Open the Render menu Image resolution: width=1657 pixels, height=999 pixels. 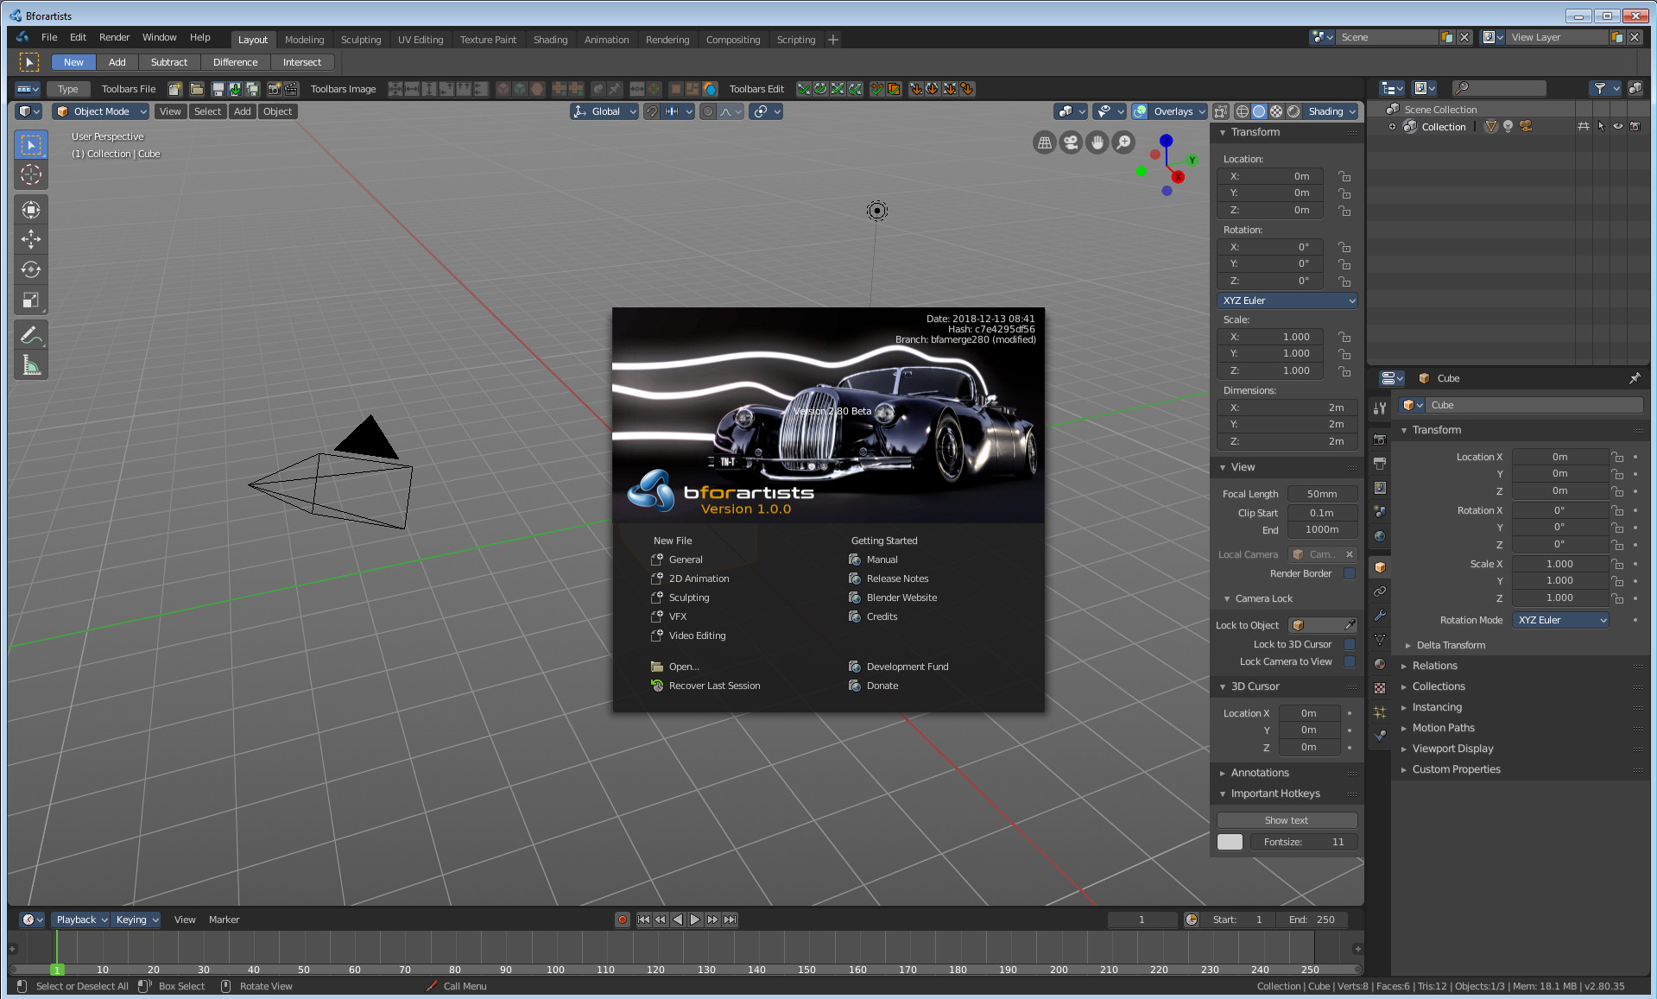[x=114, y=37]
